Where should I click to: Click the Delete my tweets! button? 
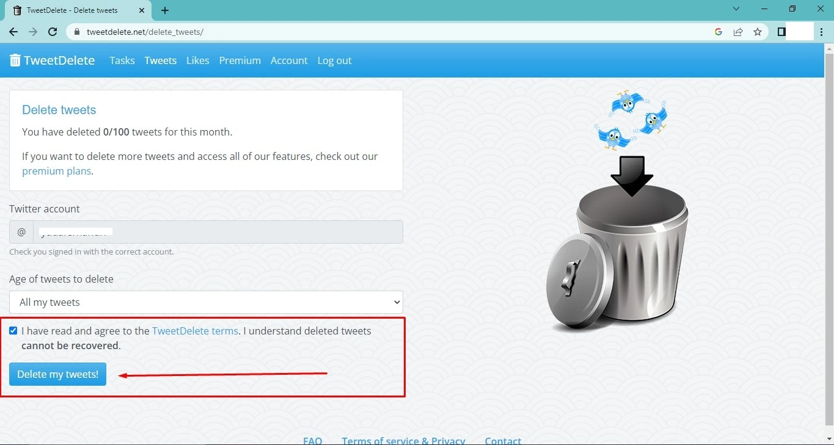(x=58, y=374)
